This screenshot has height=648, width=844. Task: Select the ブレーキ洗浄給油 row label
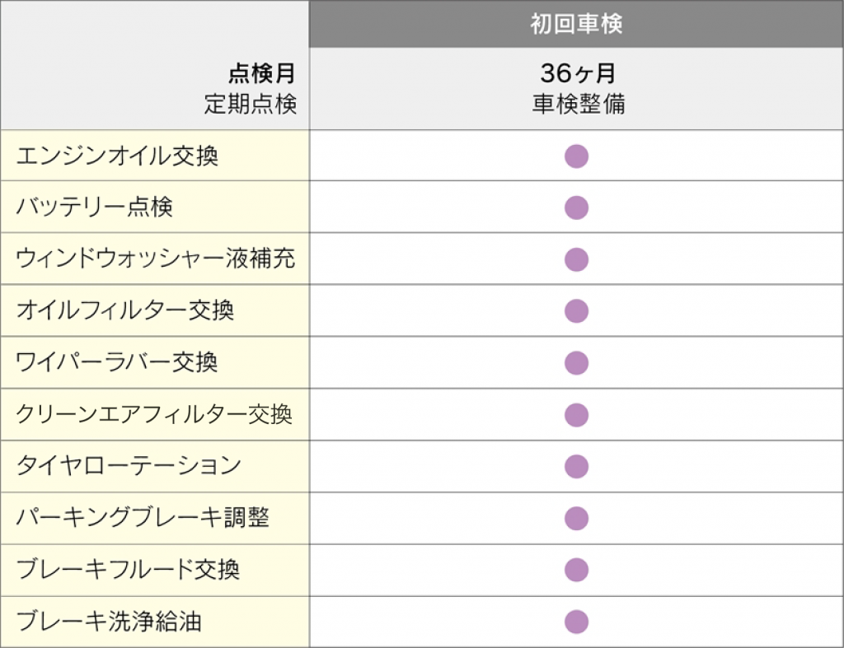click(x=109, y=621)
